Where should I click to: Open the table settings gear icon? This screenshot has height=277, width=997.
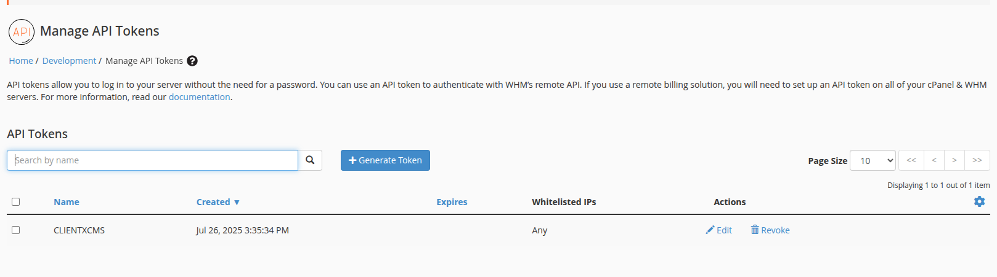979,201
